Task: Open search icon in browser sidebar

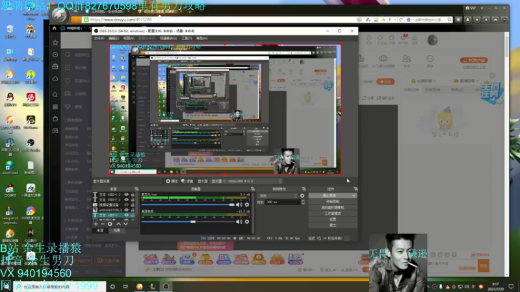Action: pyautogui.click(x=55, y=95)
